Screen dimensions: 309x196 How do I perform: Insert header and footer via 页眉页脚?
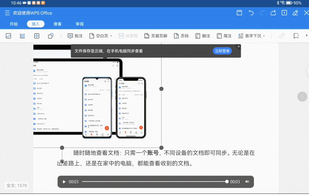coord(155,36)
